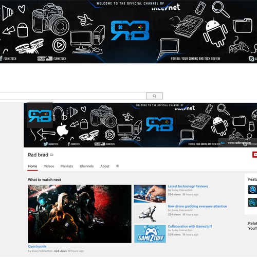The height and width of the screenshot is (257, 257).
Task: Open the second featured channel icon
Action: pos(252,203)
